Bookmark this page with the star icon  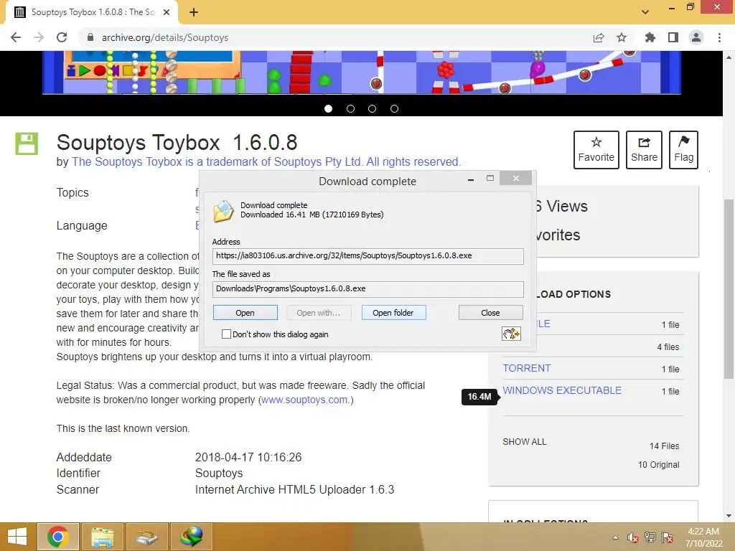click(622, 37)
